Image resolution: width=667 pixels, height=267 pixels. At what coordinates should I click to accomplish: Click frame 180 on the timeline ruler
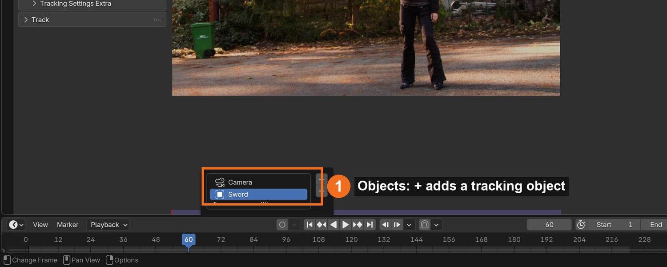coord(514,239)
